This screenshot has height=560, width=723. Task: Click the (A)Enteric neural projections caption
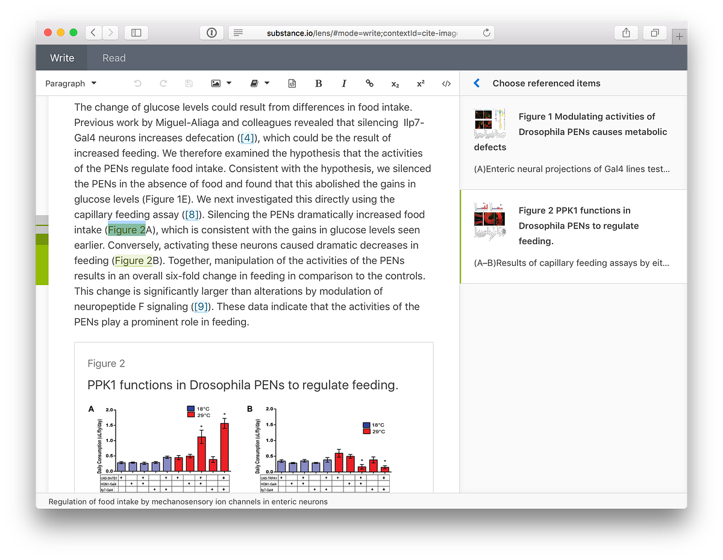(572, 169)
